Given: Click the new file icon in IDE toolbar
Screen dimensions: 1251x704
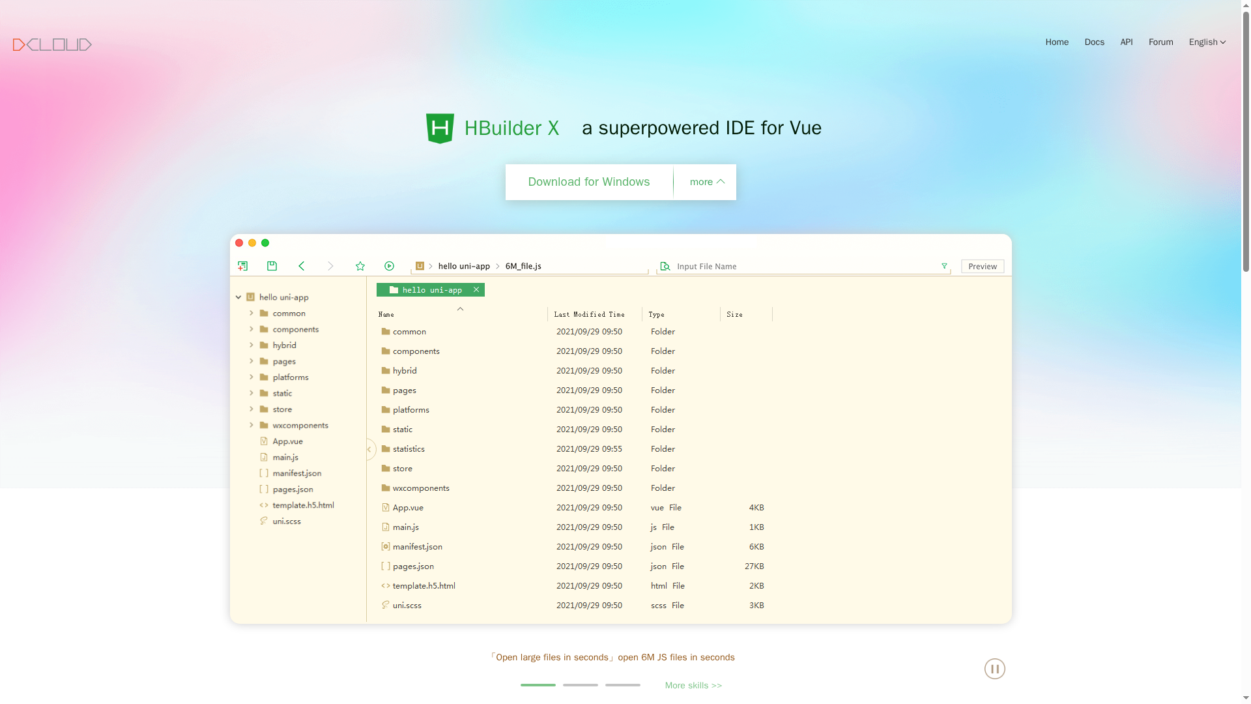Looking at the screenshot, I should pyautogui.click(x=242, y=266).
